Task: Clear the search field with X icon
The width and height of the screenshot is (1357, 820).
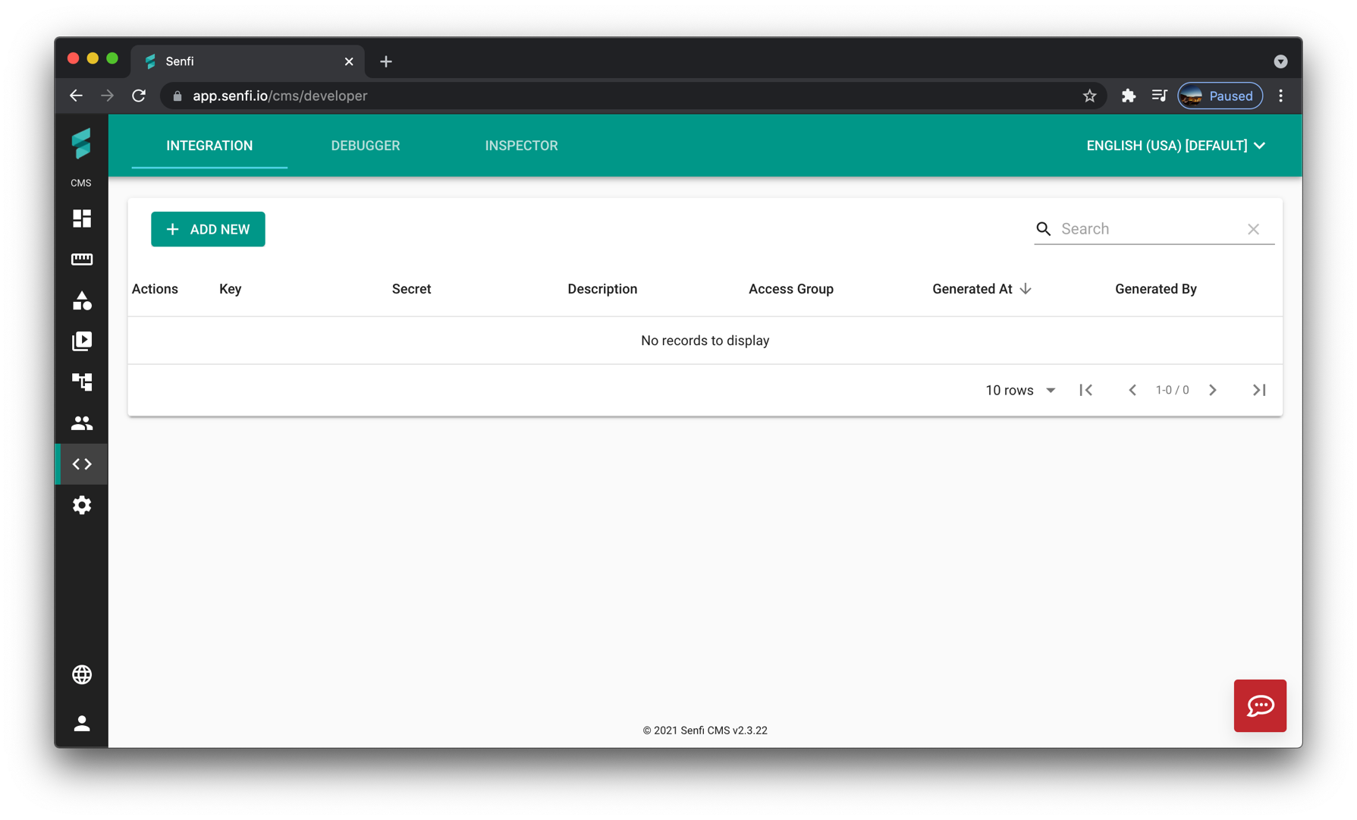Action: [1253, 229]
